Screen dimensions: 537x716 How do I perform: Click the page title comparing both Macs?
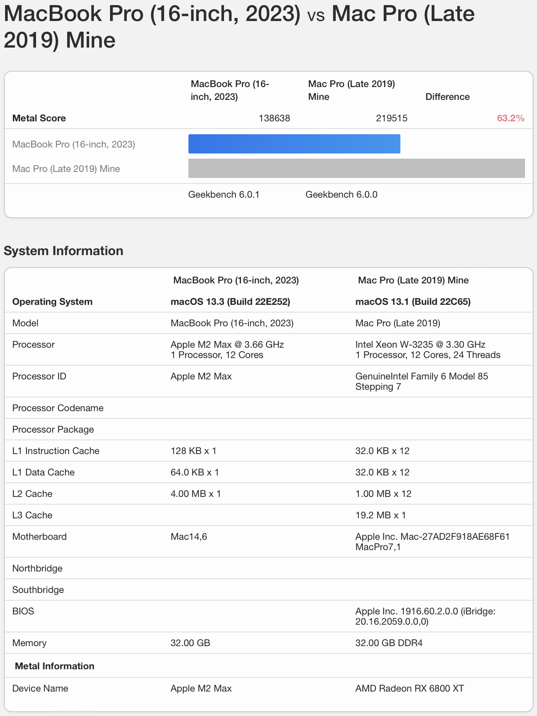tap(239, 27)
